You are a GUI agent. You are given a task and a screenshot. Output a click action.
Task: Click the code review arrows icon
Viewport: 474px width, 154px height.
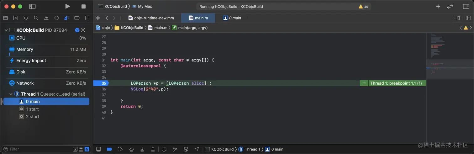pos(450,6)
